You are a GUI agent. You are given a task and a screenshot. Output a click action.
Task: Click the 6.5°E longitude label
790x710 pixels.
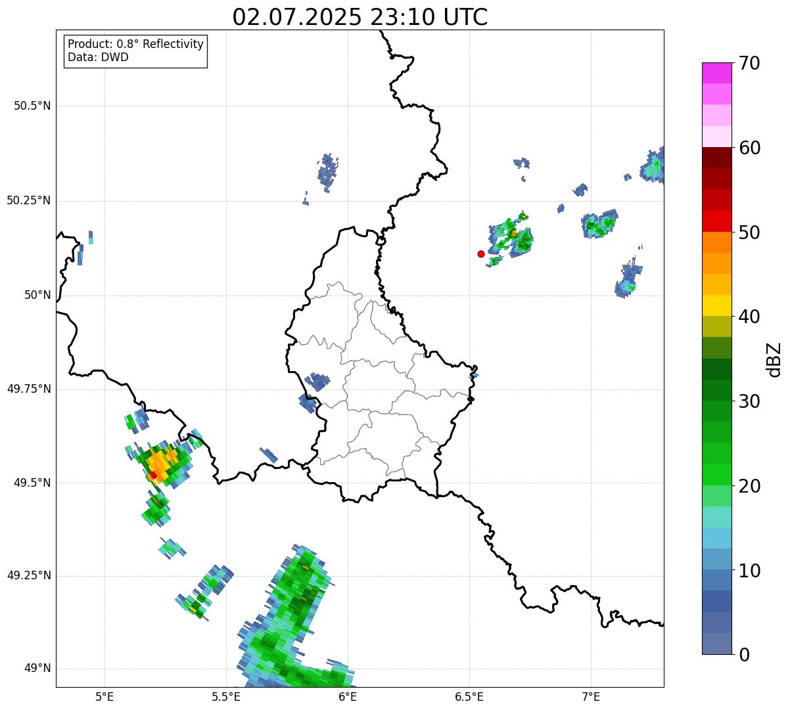pyautogui.click(x=469, y=696)
